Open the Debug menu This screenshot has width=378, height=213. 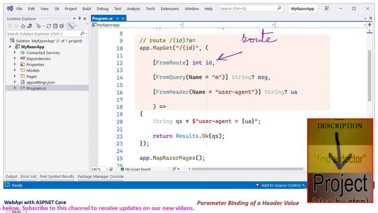click(102, 9)
